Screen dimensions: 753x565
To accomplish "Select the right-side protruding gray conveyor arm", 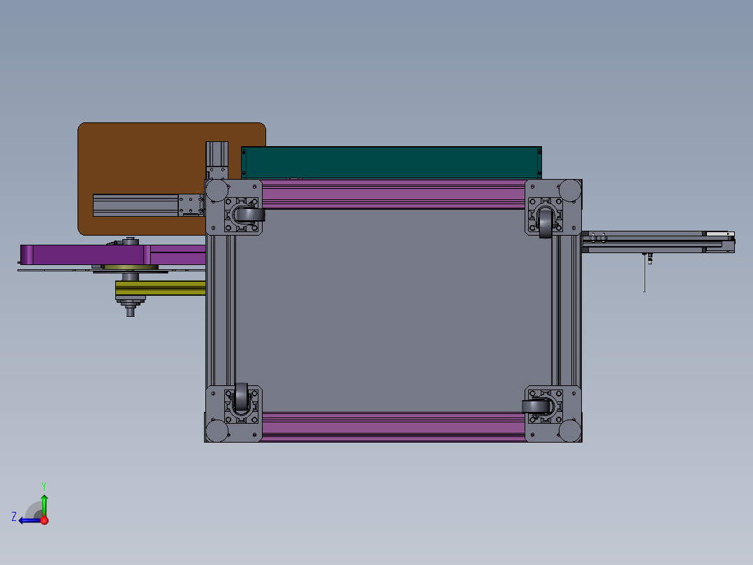I will coord(658,242).
